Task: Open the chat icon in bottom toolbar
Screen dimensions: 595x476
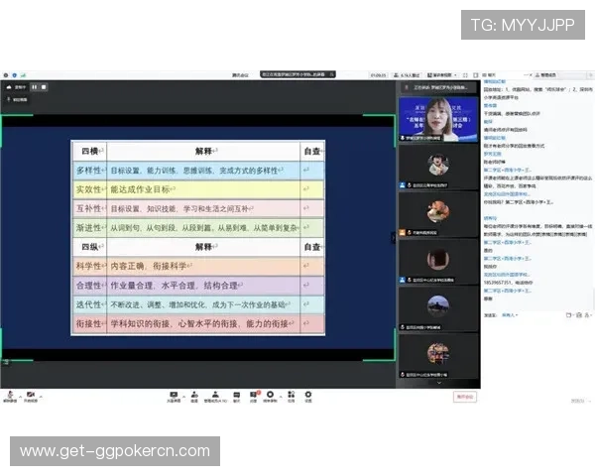Action: coord(236,397)
